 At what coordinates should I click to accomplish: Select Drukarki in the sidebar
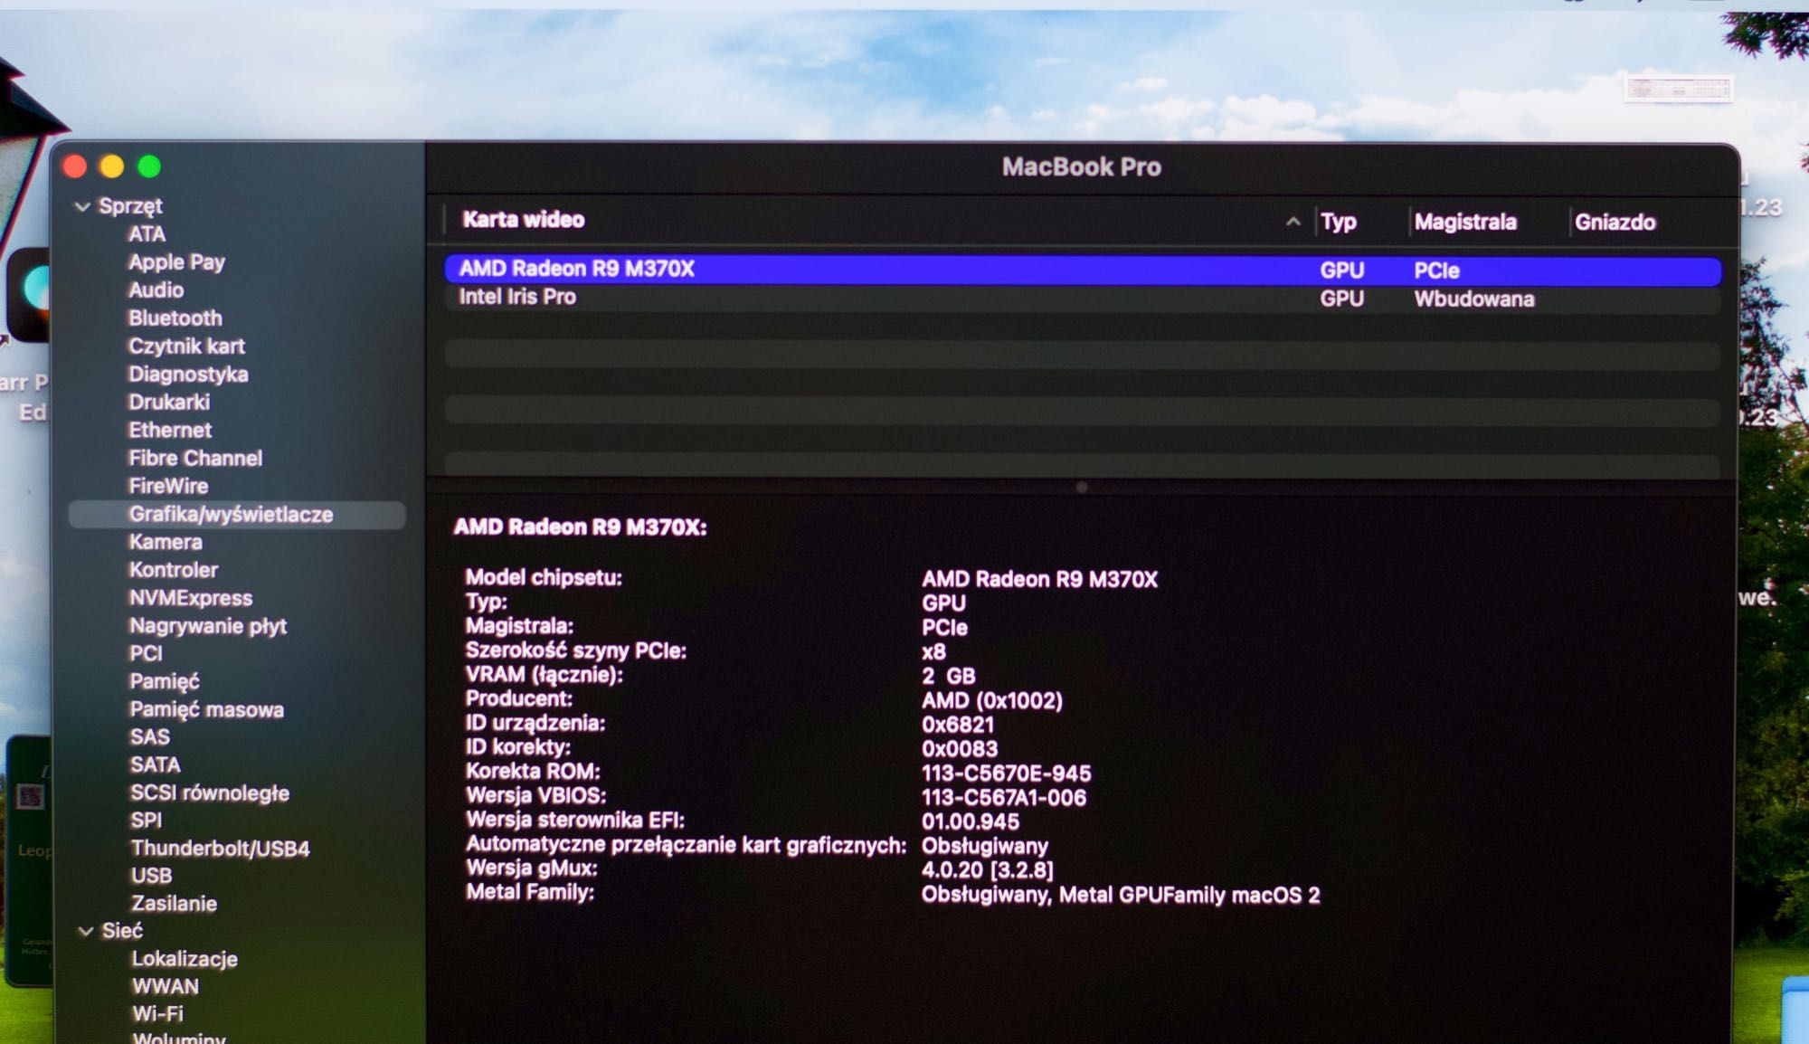169,403
